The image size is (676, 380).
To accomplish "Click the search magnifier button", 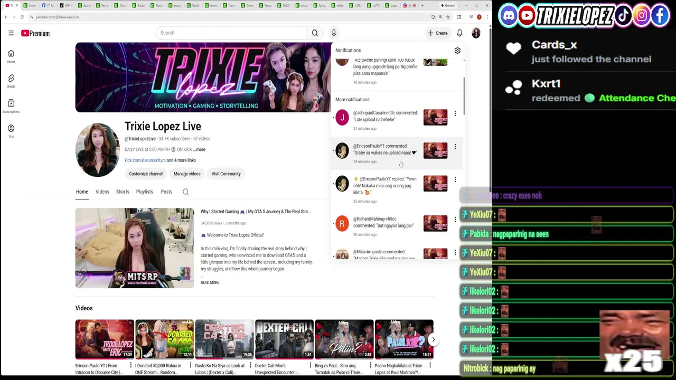I will pyautogui.click(x=315, y=33).
